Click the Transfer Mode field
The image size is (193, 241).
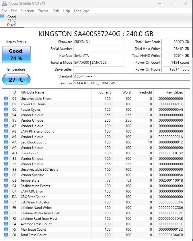(99, 63)
